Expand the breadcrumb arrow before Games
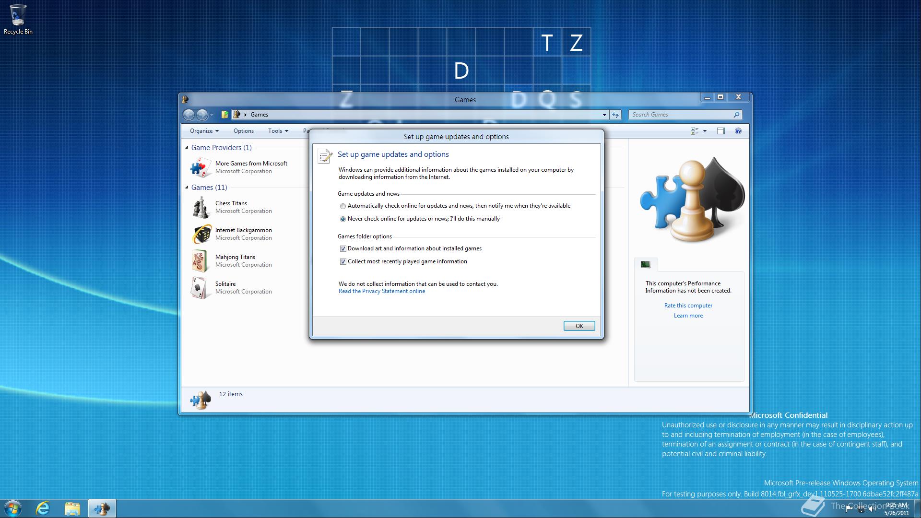The image size is (921, 518). click(x=245, y=115)
